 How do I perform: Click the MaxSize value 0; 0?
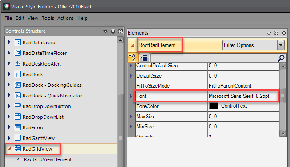(213, 117)
